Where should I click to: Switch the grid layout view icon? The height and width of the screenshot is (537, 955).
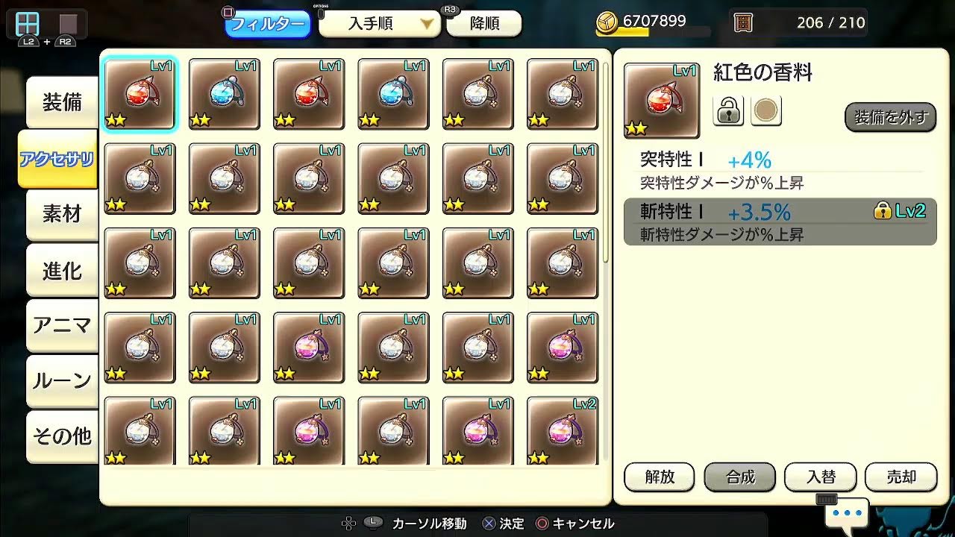(x=28, y=23)
